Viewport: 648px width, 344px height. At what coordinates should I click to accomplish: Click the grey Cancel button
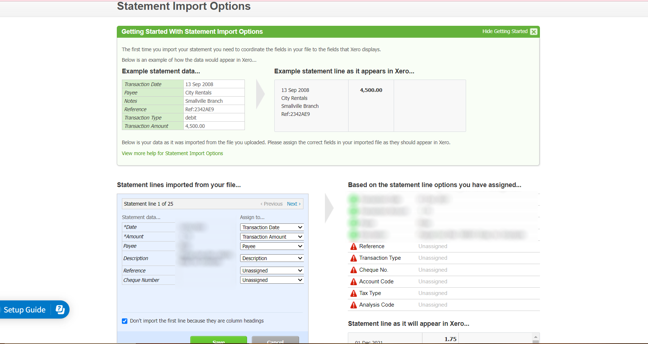point(275,340)
